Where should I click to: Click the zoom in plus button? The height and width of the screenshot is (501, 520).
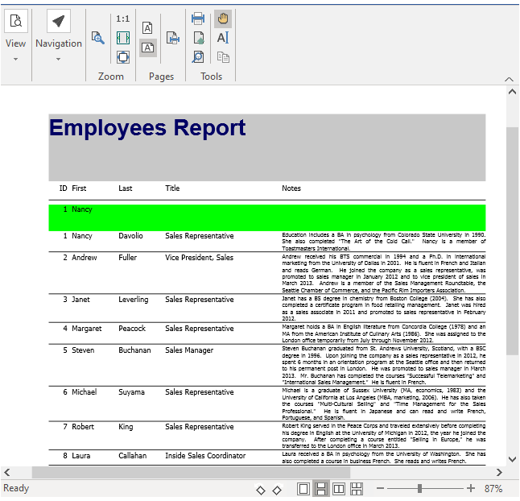coord(471,489)
